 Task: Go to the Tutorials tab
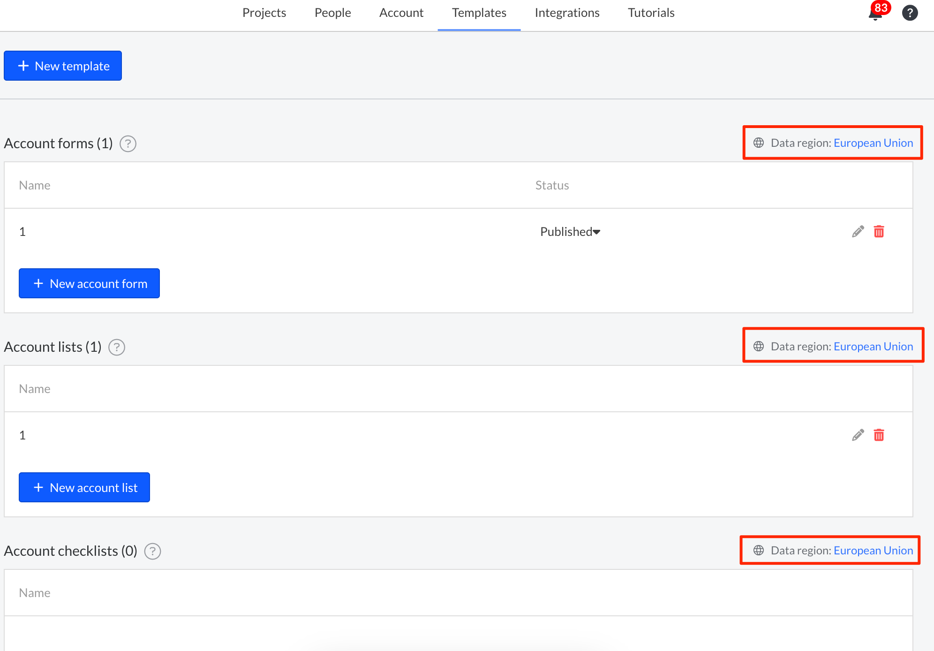click(x=651, y=13)
